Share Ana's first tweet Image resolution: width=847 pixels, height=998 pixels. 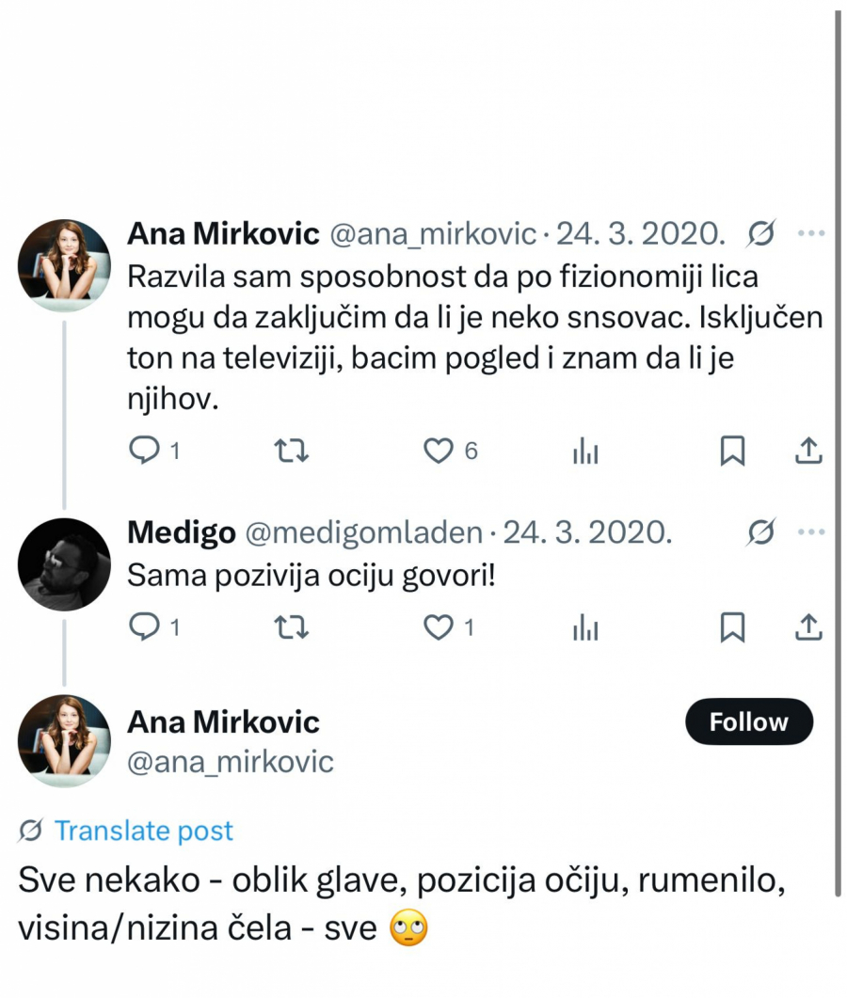(807, 451)
